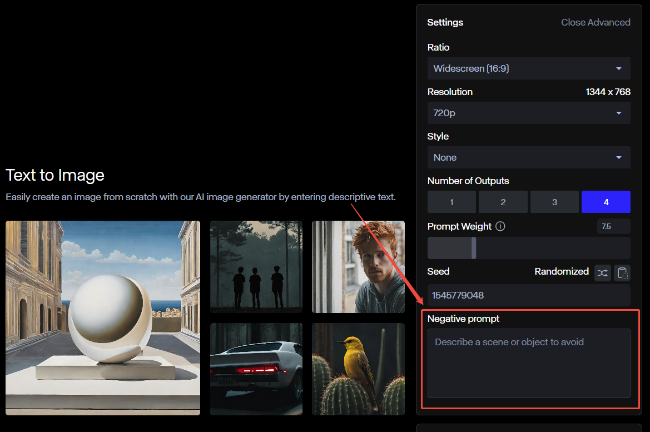This screenshot has width=650, height=432.
Task: Open the three silhouettes forest thumbnail
Action: tap(256, 266)
